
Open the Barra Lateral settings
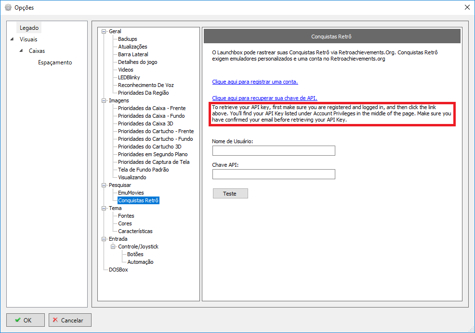[x=133, y=54]
